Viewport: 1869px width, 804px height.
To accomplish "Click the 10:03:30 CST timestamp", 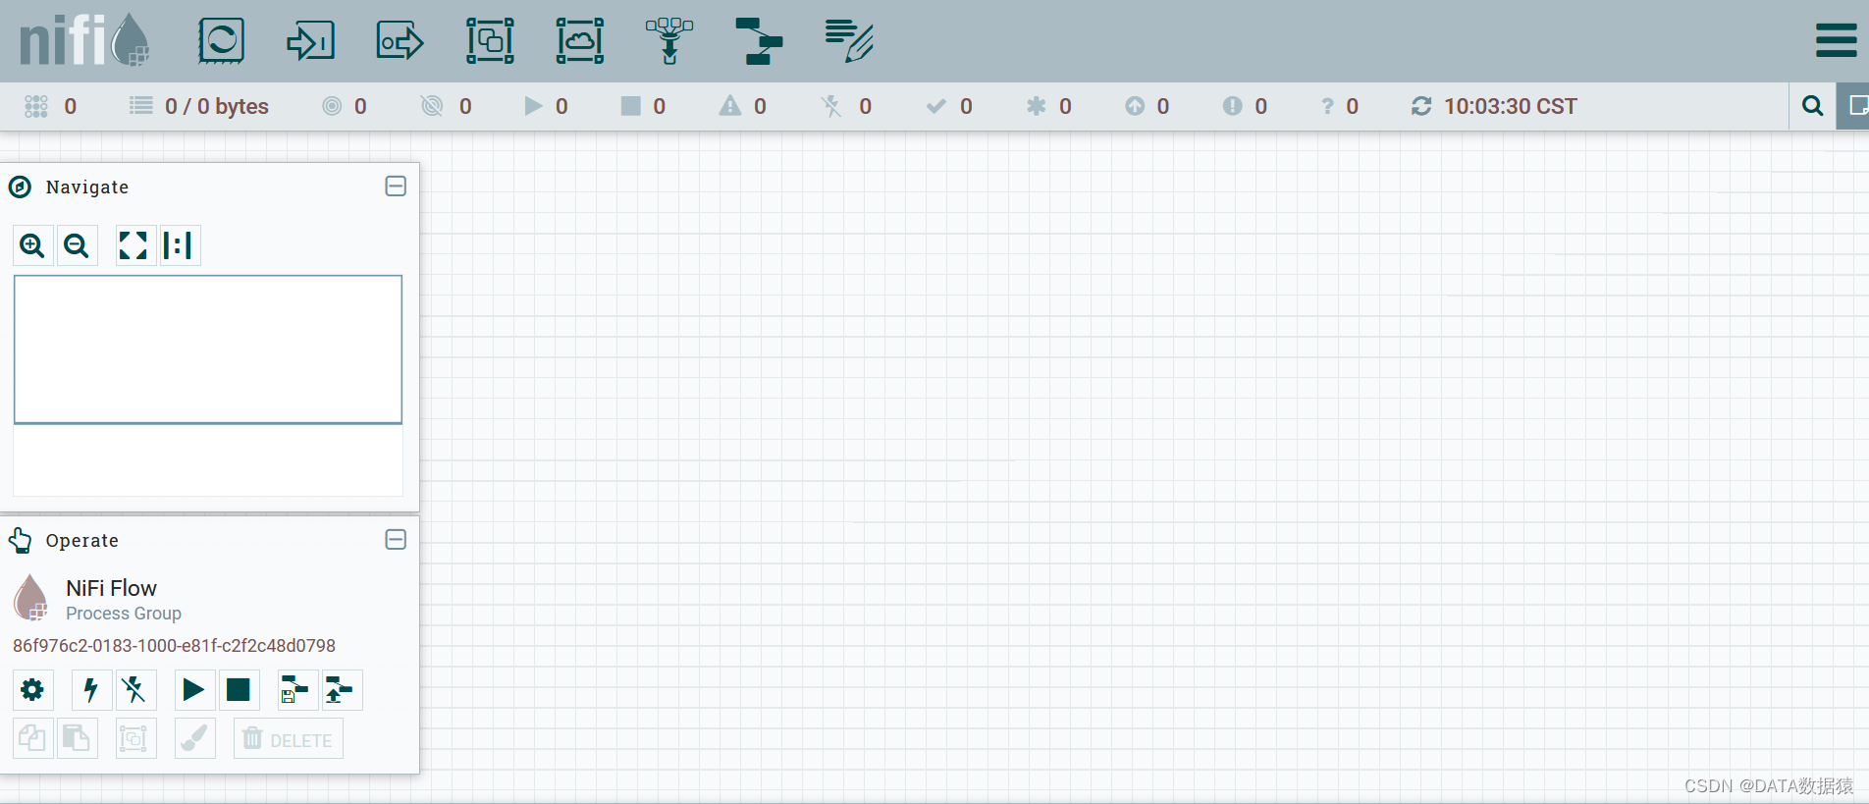I will (x=1511, y=106).
